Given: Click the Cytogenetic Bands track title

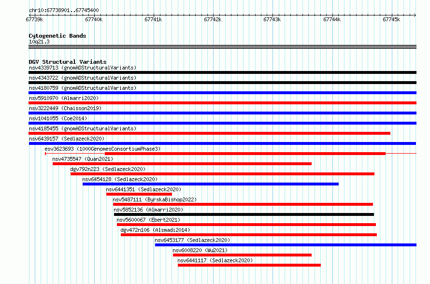Looking at the screenshot, I should tap(57, 36).
